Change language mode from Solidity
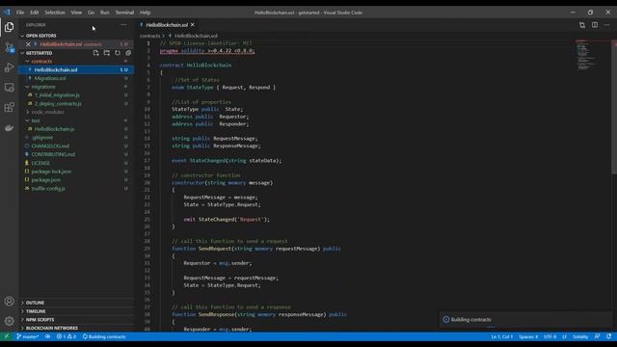The image size is (617, 347). click(x=580, y=336)
